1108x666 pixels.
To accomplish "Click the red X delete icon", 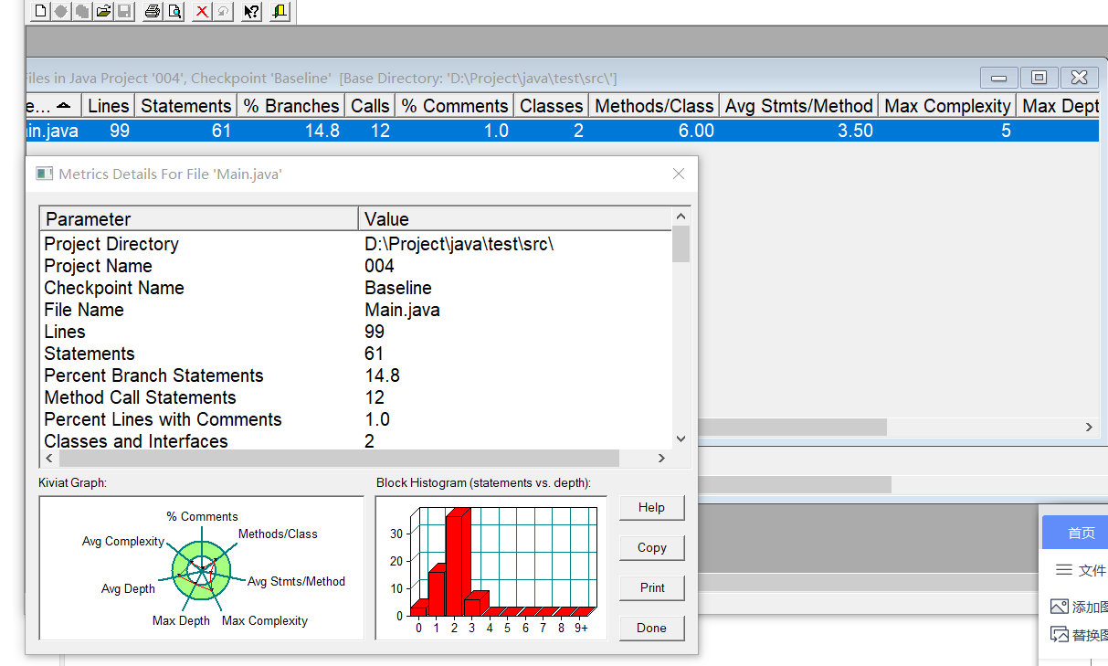I will 202,11.
